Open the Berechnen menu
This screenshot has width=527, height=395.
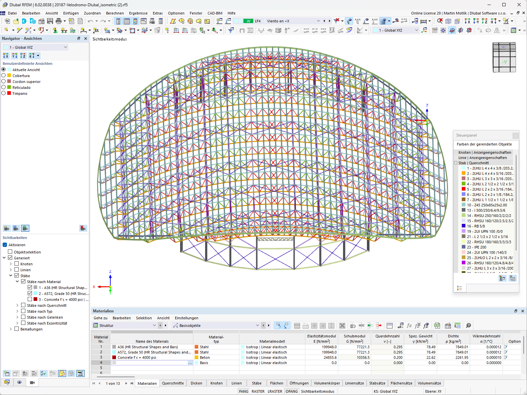click(115, 13)
